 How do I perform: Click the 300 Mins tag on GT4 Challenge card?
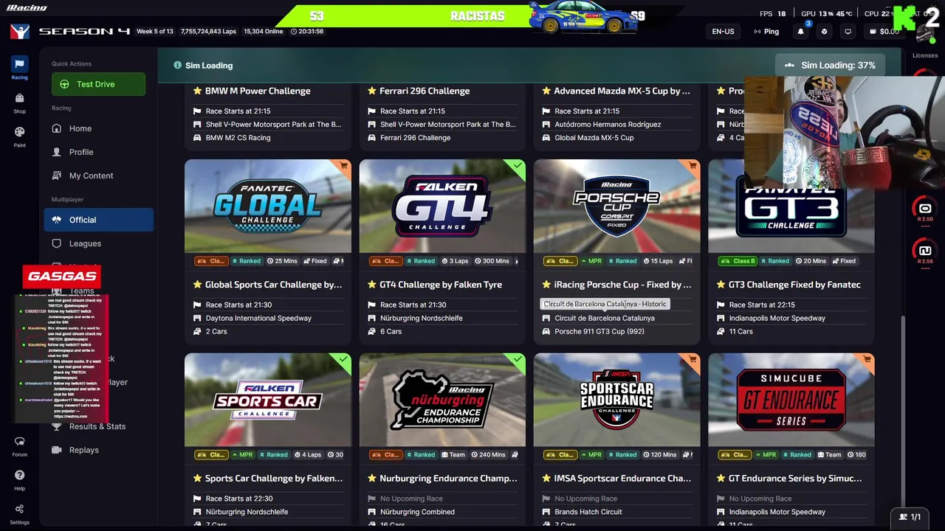click(492, 261)
